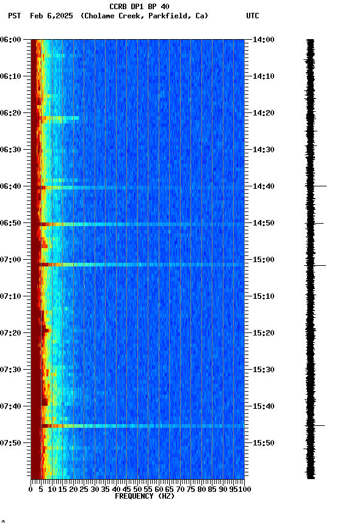Click the frequency axis label 90
The width and height of the screenshot is (337, 528).
point(223,490)
